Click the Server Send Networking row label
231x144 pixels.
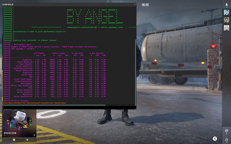[x=22, y=86]
